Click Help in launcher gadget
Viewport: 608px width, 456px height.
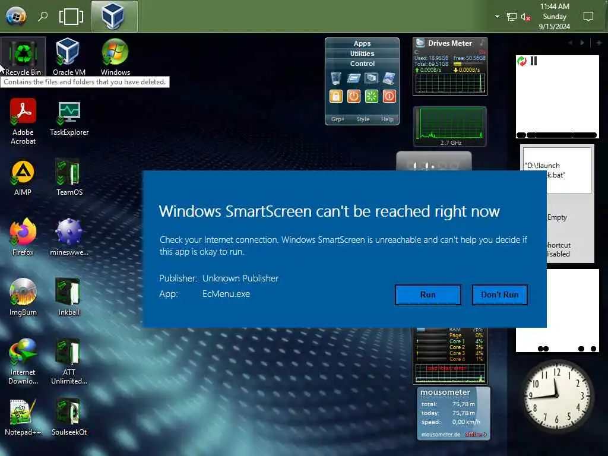pos(387,119)
